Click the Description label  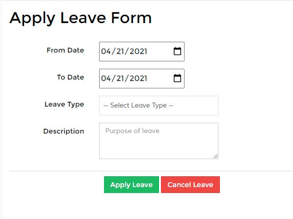(63, 131)
